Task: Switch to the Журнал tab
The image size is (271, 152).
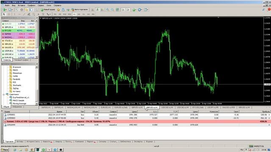Action: 149,141
